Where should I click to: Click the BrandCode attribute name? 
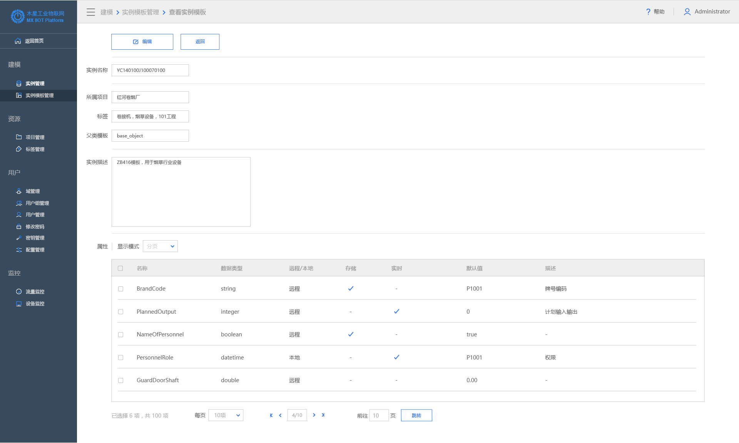pos(151,289)
